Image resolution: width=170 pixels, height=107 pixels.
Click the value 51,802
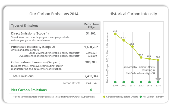[91, 33]
